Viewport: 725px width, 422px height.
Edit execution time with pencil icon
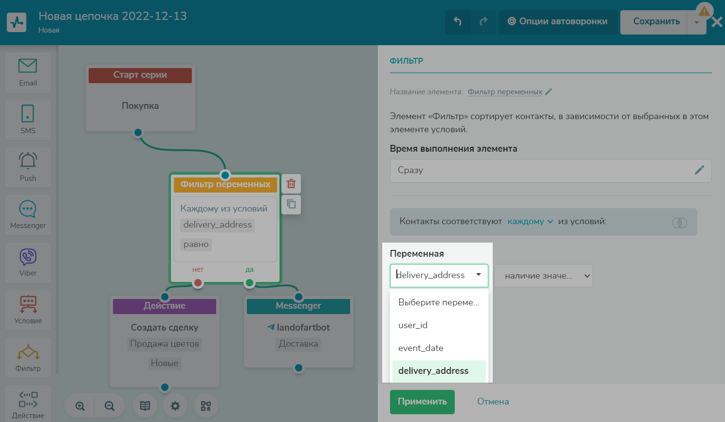click(699, 170)
